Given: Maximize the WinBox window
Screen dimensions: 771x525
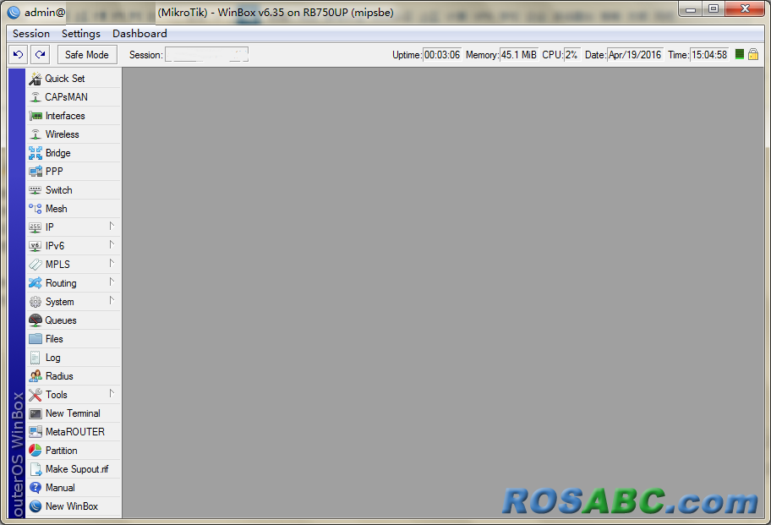Looking at the screenshot, I should pos(714,8).
